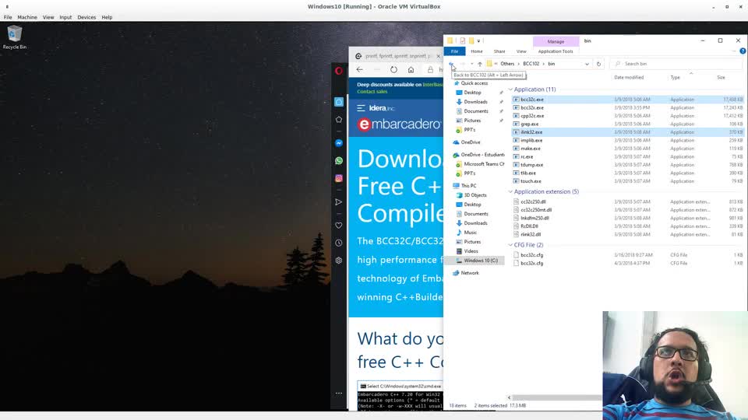Click the Explorer horizontal scrollbar
748x420 pixels.
coord(556,397)
